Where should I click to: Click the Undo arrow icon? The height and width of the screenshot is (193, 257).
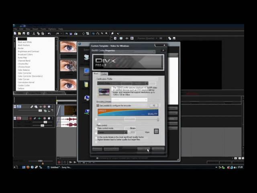pos(49,33)
